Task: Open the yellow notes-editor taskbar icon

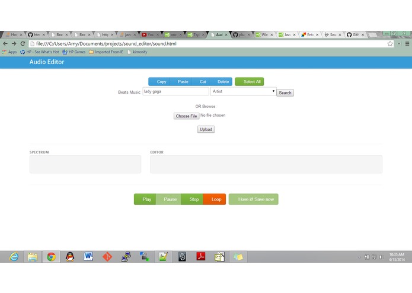Action: coord(219,257)
